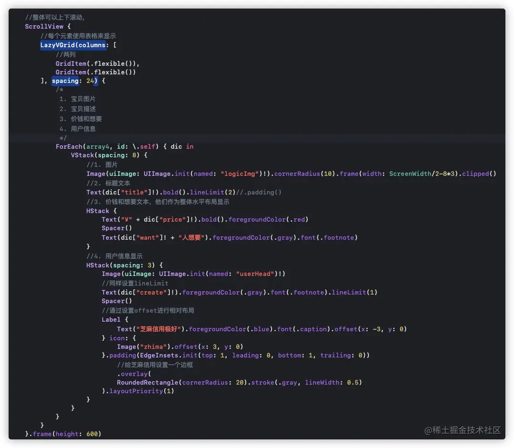
Task: Click the comment //通过设置offset进行相对布局
Action: pos(148,311)
